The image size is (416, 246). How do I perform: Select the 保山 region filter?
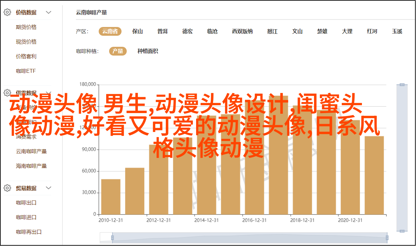click(x=137, y=32)
